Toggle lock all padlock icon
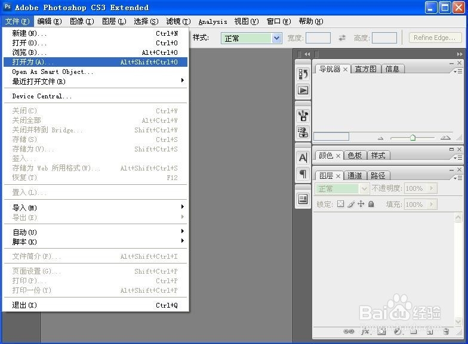Viewport: 468px width, 344px height. 371,204
